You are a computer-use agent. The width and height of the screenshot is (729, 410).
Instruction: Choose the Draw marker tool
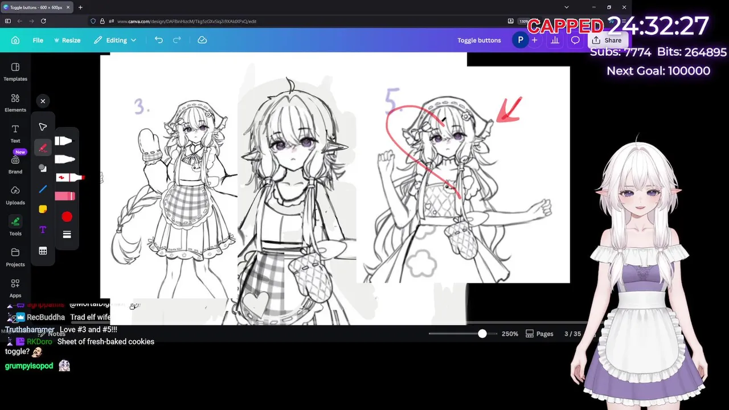coord(43,147)
